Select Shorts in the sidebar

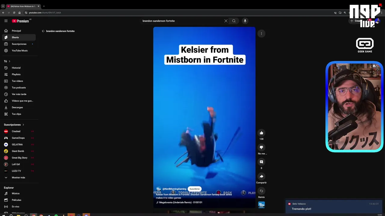pyautogui.click(x=19, y=37)
